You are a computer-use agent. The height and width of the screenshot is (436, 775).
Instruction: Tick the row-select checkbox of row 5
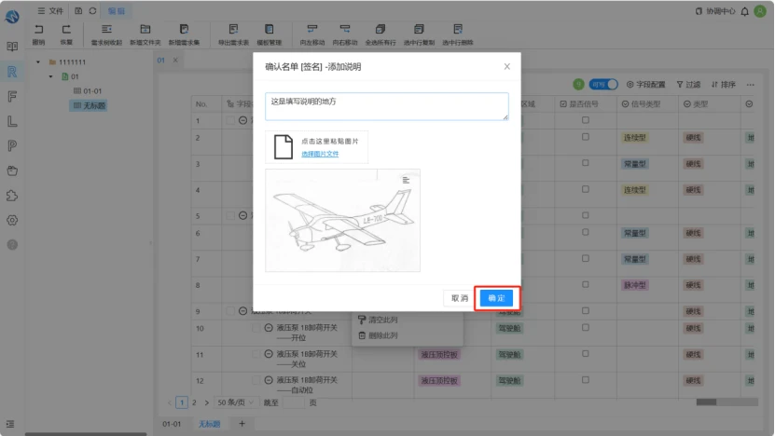pyautogui.click(x=230, y=216)
